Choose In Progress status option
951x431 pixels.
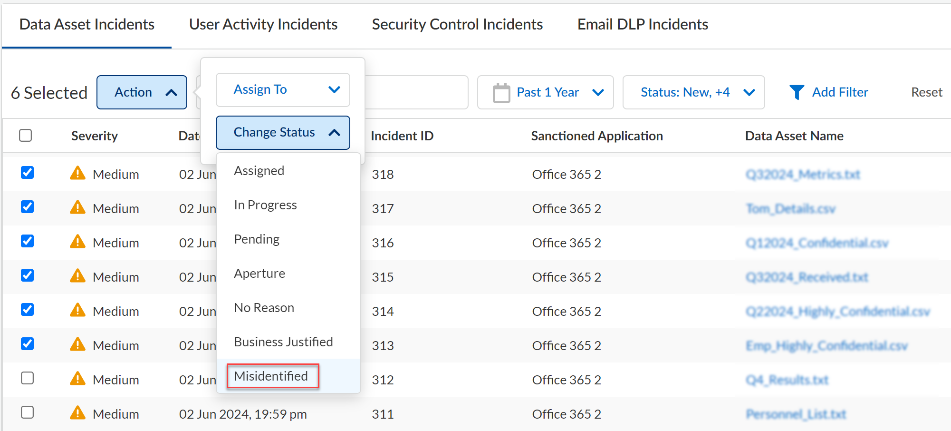[x=265, y=205]
